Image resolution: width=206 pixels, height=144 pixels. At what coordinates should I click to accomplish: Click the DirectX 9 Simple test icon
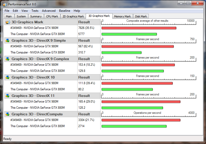pyautogui.click(x=7, y=41)
